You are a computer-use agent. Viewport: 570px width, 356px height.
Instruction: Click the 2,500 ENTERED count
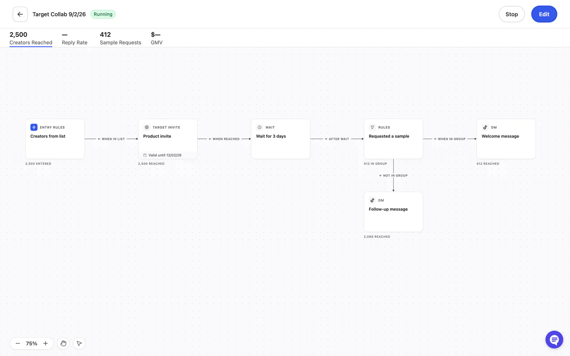[38, 164]
